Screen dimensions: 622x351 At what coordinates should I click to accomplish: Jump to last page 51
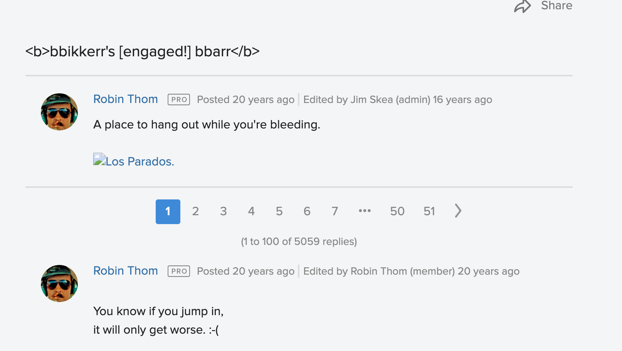coord(429,211)
